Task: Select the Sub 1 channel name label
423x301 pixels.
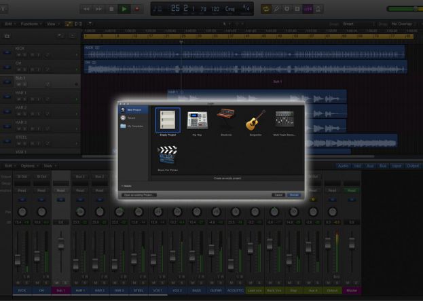Action: point(60,291)
